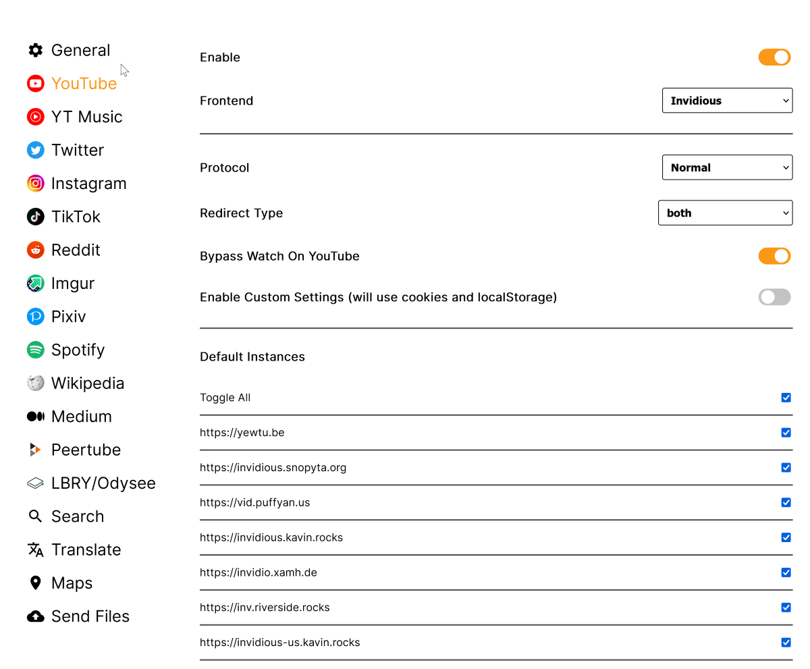The image size is (810, 669).
Task: Open the Redirect Type dropdown
Action: pyautogui.click(x=725, y=213)
